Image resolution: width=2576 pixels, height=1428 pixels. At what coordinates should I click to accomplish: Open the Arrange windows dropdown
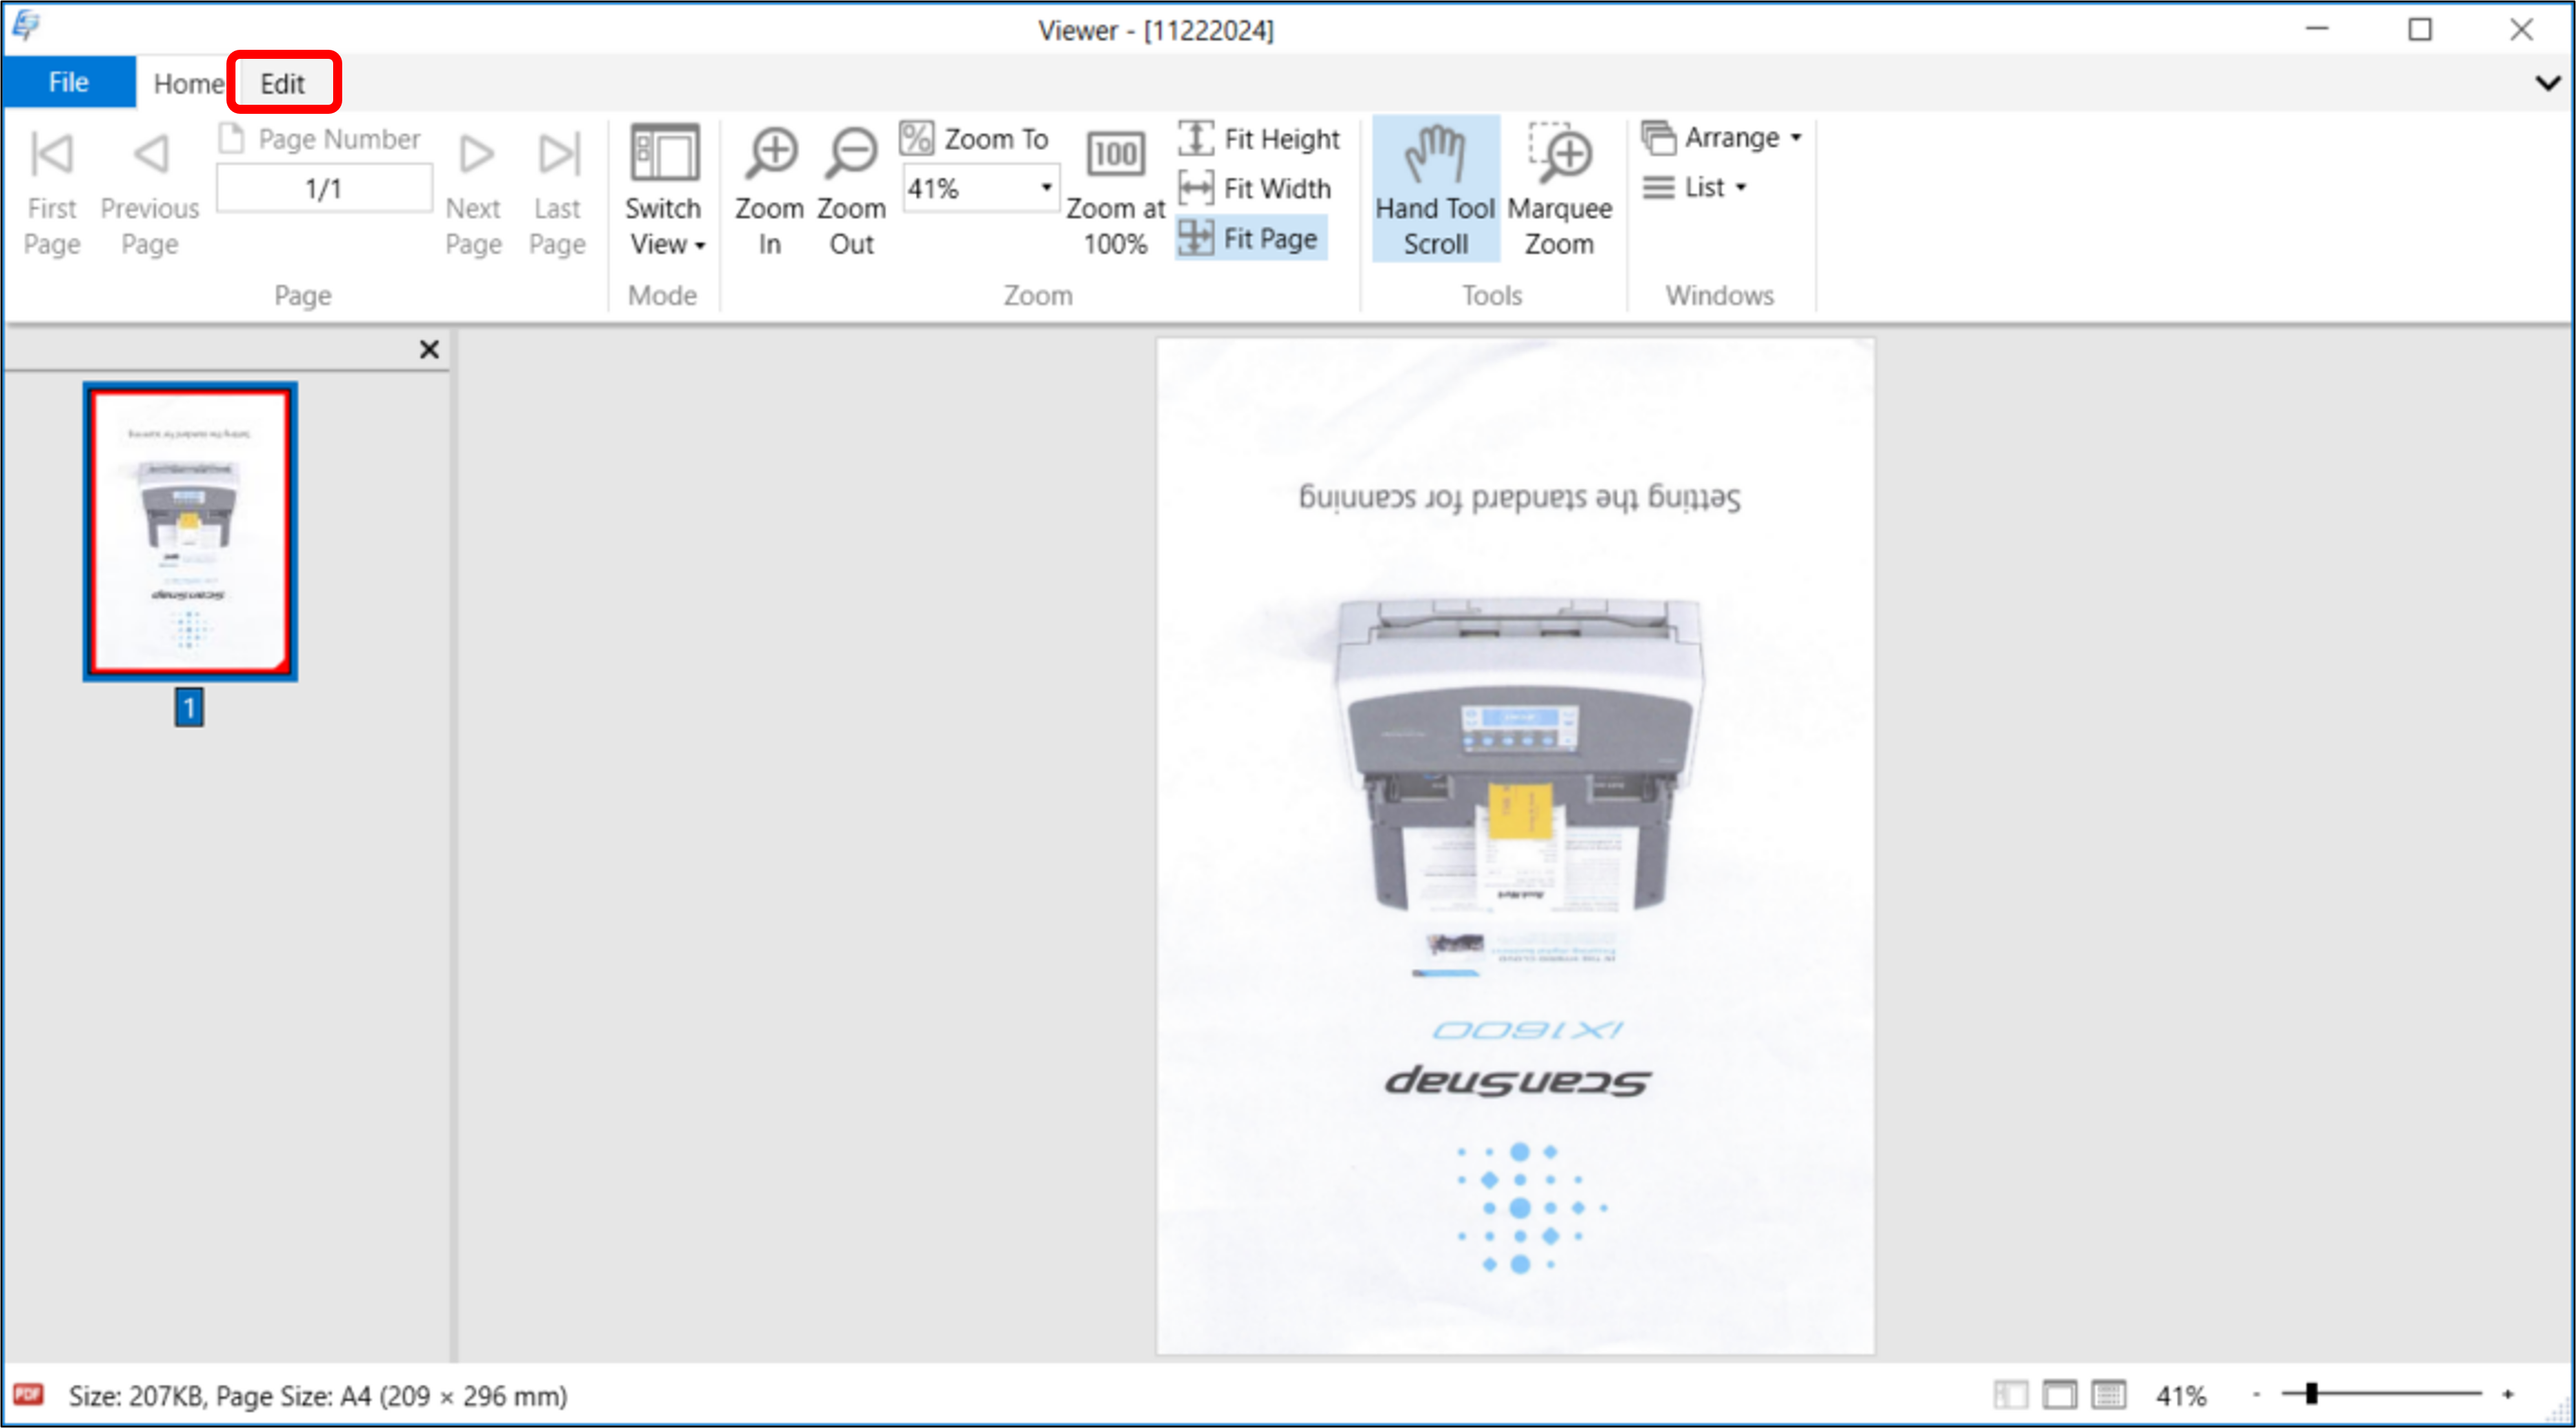[1722, 137]
